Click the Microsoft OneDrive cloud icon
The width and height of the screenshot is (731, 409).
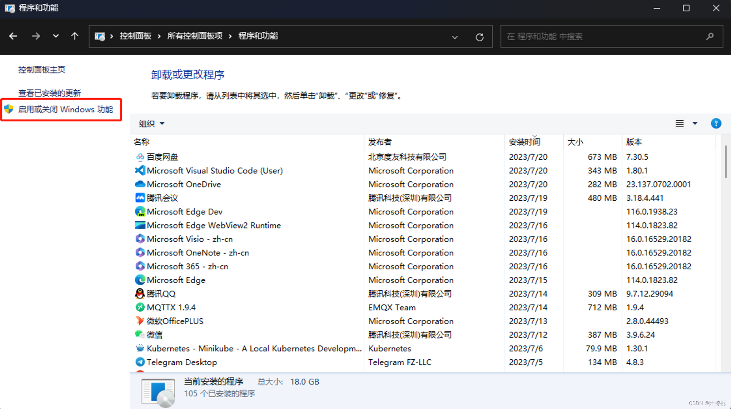tap(140, 184)
